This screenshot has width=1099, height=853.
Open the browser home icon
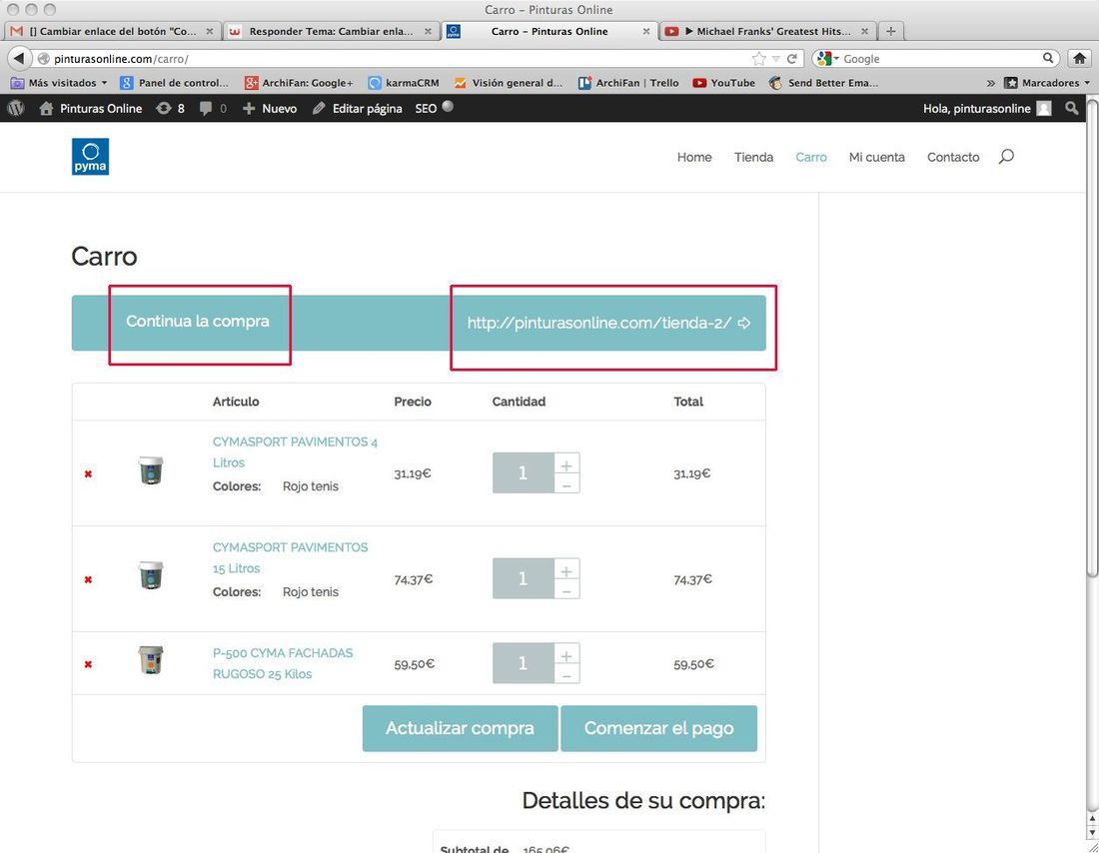pos(1079,58)
